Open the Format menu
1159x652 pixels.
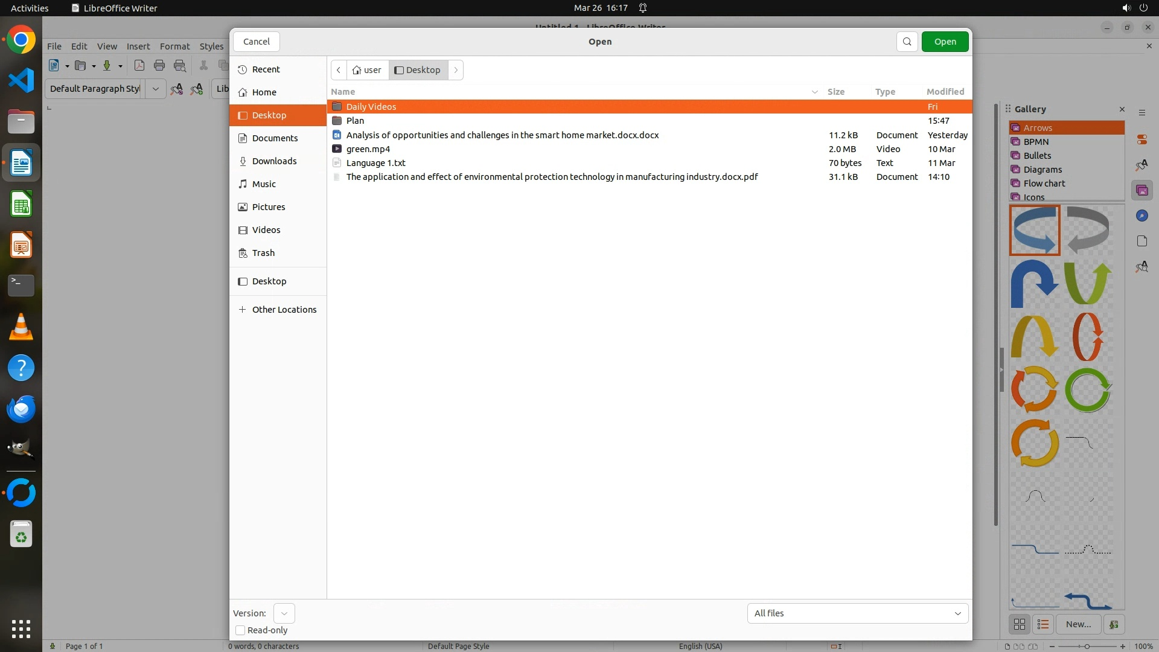[x=174, y=46]
